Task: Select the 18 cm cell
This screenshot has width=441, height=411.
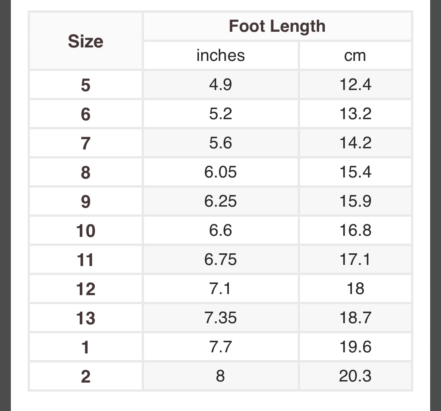Action: (x=355, y=289)
